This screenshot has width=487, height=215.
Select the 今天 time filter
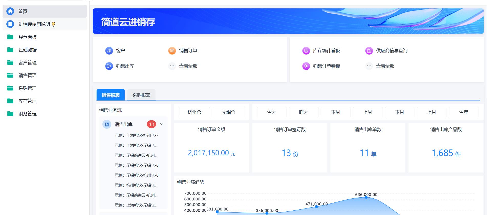tap(272, 112)
